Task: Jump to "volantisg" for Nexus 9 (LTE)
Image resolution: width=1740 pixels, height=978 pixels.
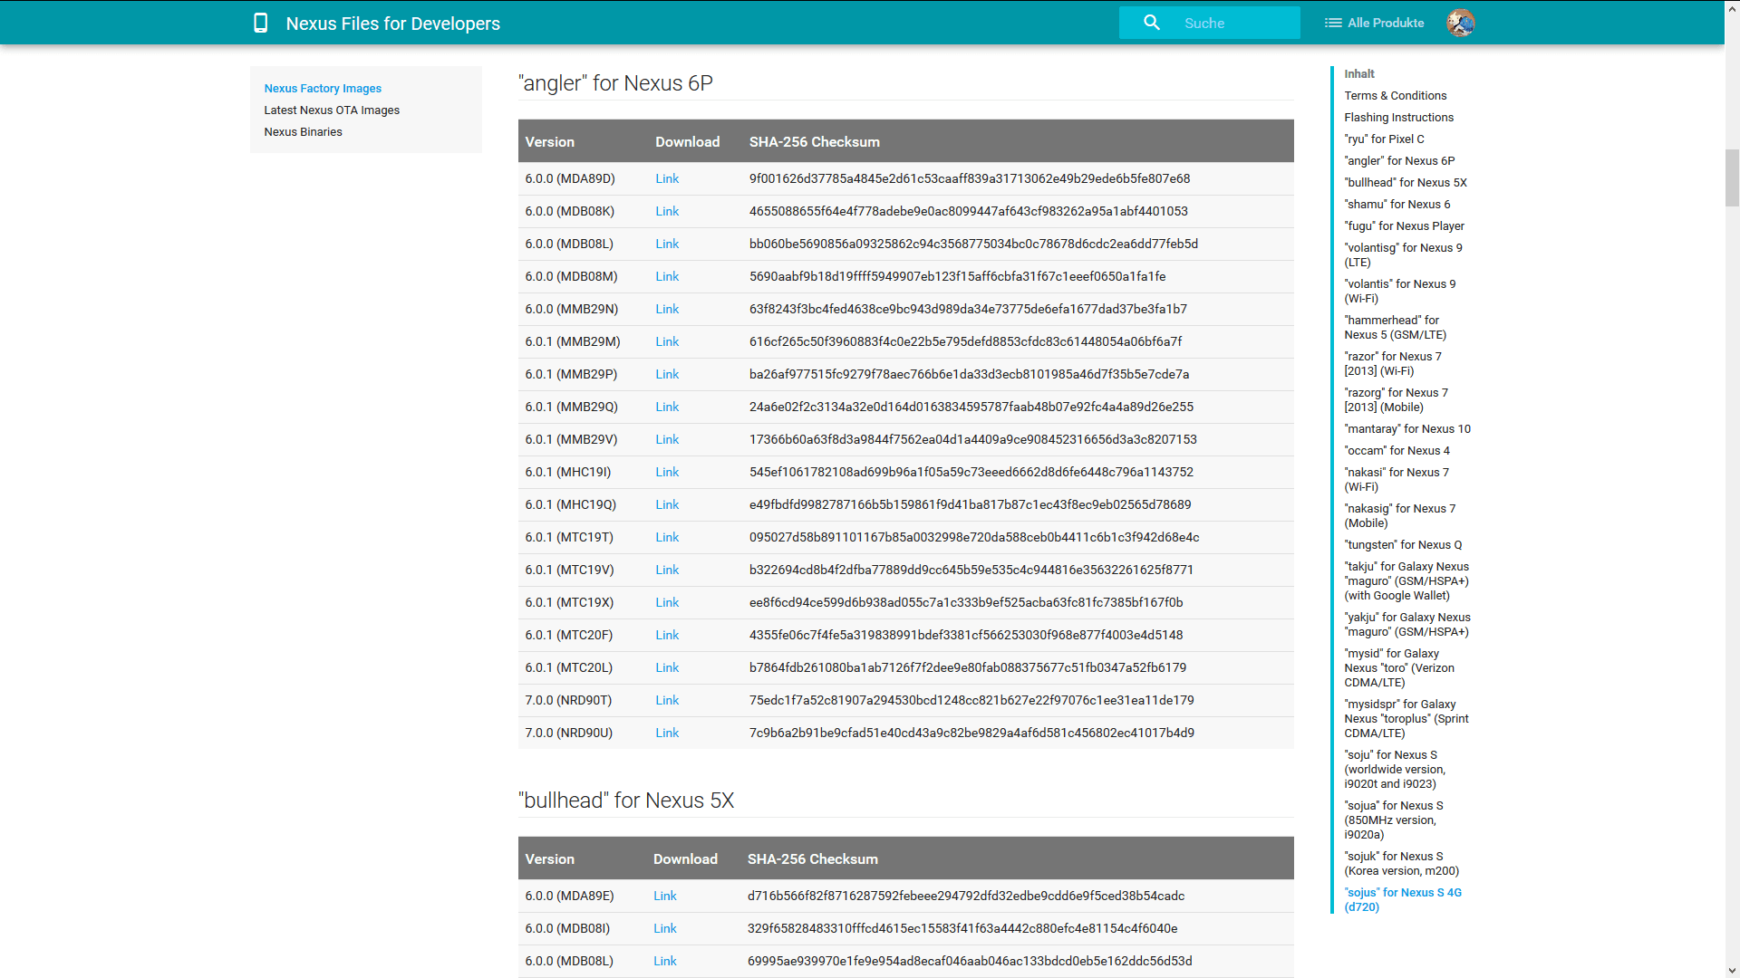Action: coord(1403,255)
